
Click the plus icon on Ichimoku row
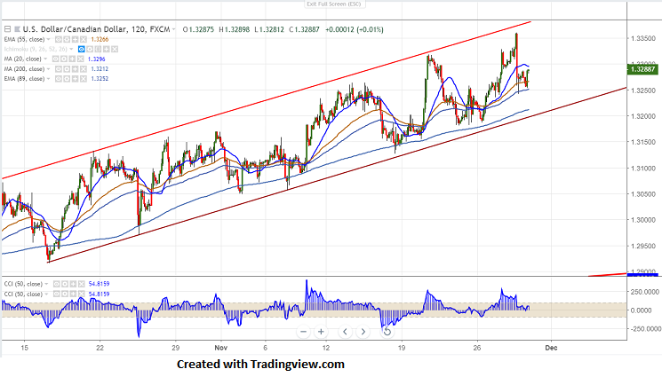click(107, 49)
